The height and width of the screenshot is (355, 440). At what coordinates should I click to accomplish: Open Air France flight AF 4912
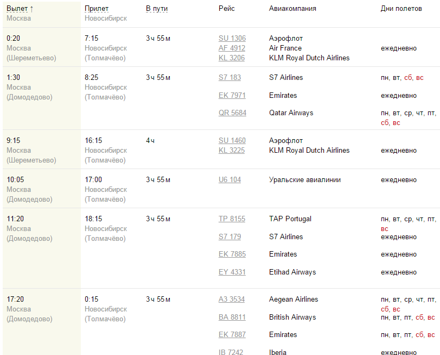pyautogui.click(x=232, y=48)
